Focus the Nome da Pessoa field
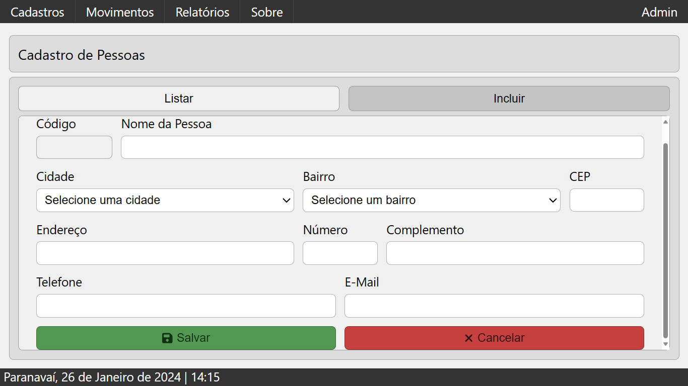Screen dimensions: 688x386 (382, 147)
